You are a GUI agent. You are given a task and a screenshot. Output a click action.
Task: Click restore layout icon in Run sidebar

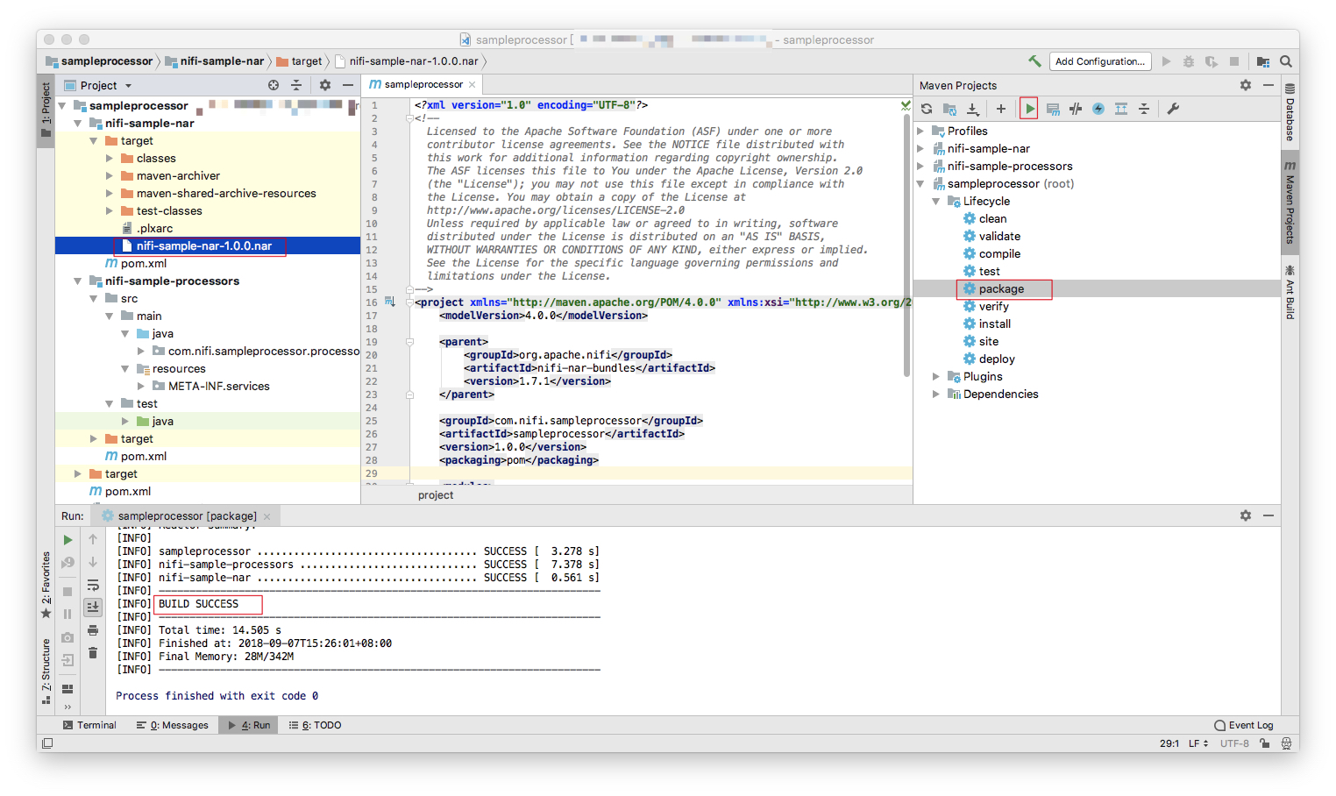(68, 689)
